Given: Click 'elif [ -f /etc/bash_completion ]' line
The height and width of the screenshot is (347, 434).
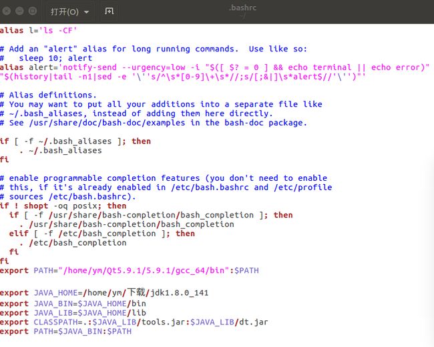Looking at the screenshot, I should coord(102,234).
